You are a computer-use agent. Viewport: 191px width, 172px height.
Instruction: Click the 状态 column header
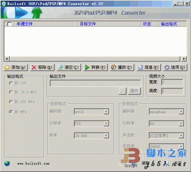[150, 24]
